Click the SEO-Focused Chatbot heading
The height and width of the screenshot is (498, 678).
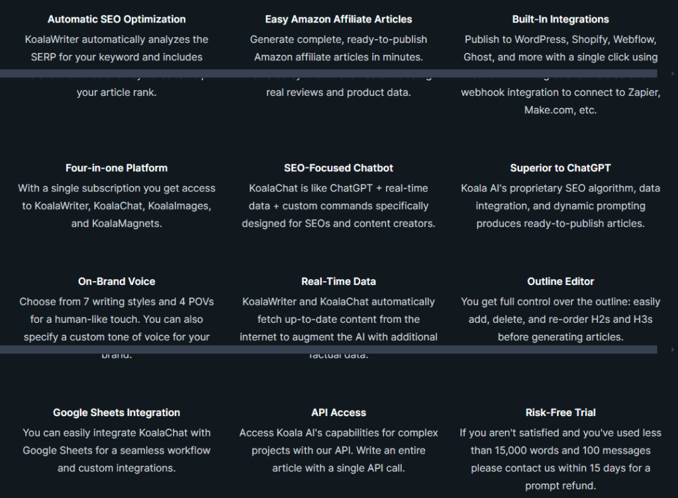(x=338, y=168)
